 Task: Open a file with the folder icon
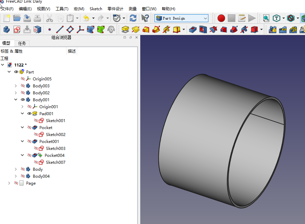point(17,18)
